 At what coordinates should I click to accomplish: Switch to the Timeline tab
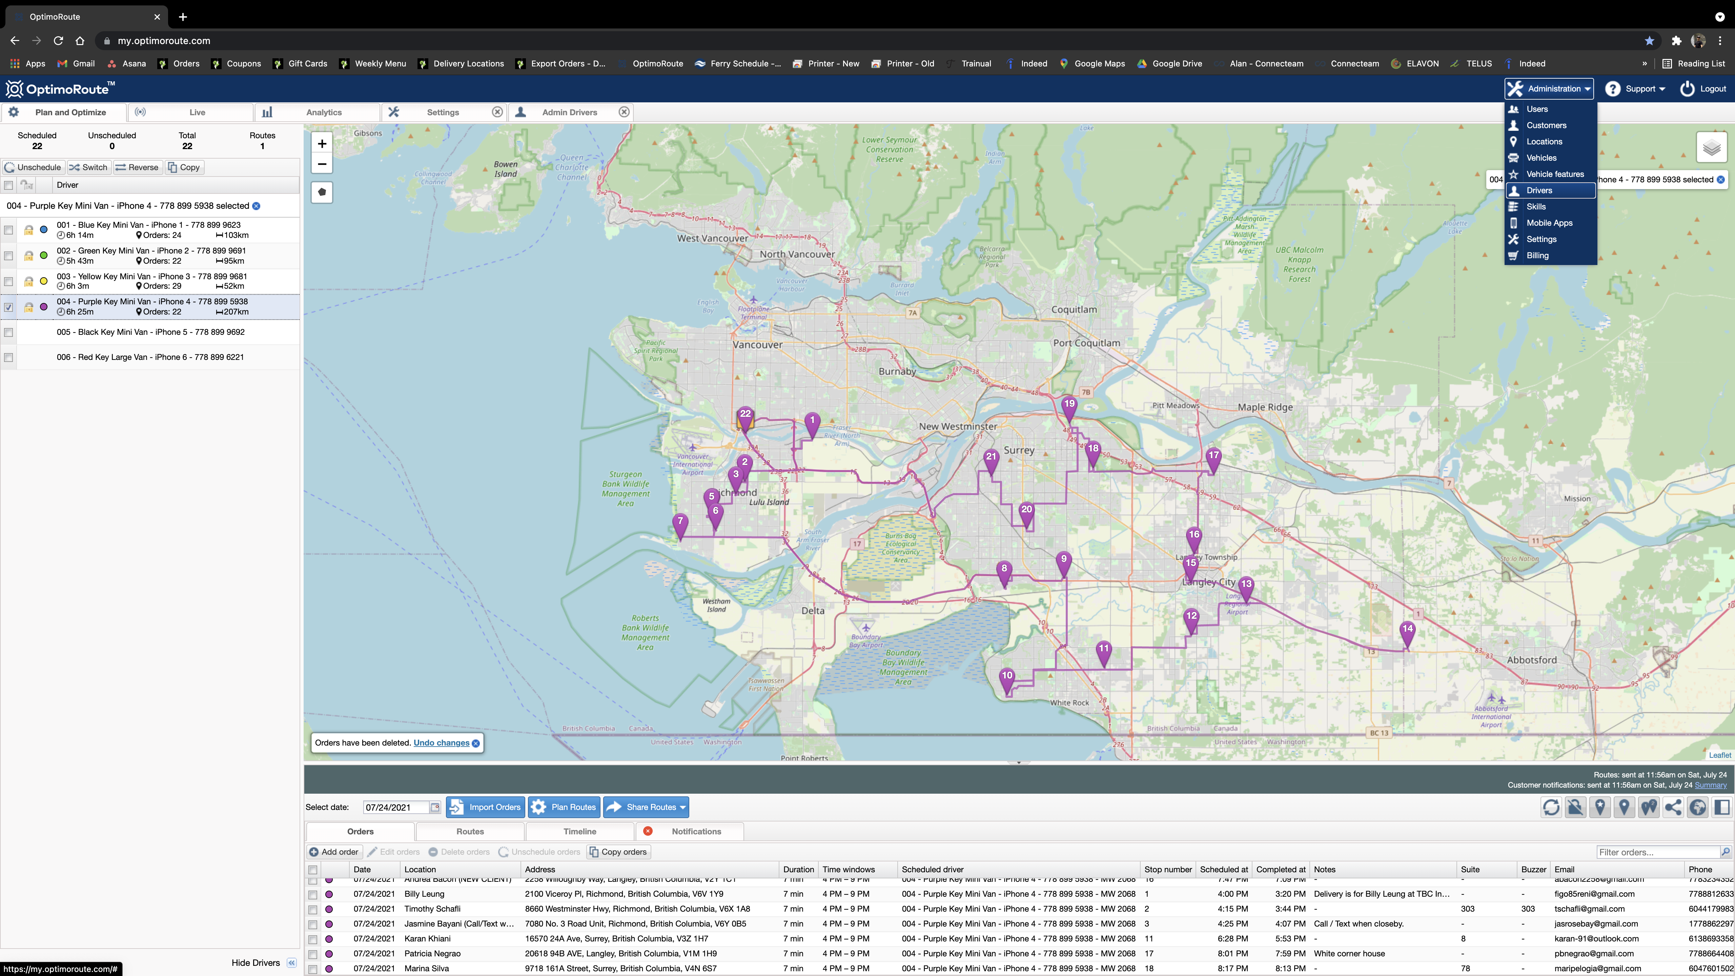(x=579, y=831)
